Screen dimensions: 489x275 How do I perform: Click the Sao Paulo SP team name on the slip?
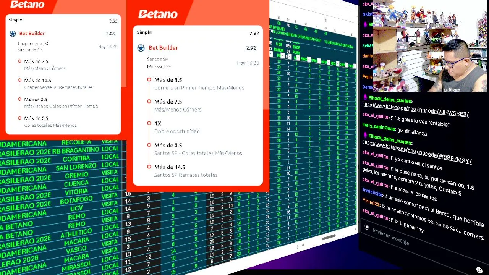30,50
